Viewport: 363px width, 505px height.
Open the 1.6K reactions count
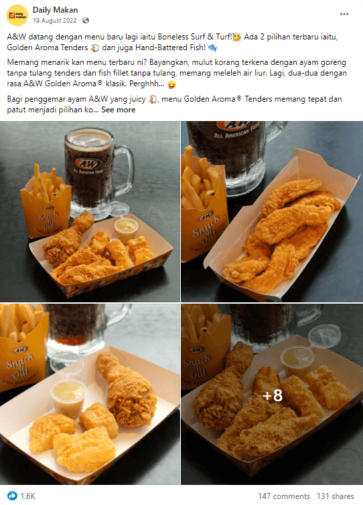pos(28,496)
